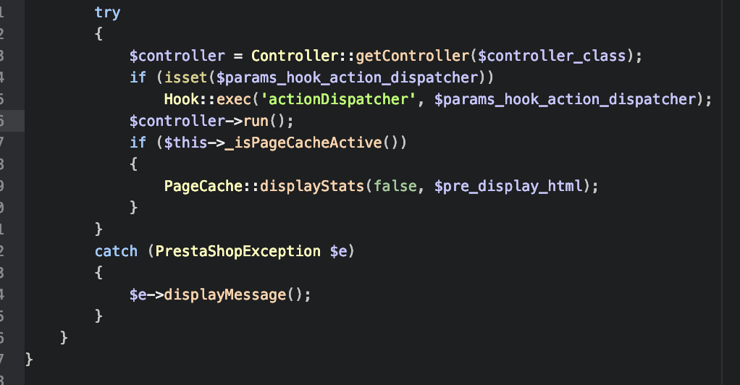Click the isset function call
Viewport: 740px width, 385px height.
coord(185,77)
